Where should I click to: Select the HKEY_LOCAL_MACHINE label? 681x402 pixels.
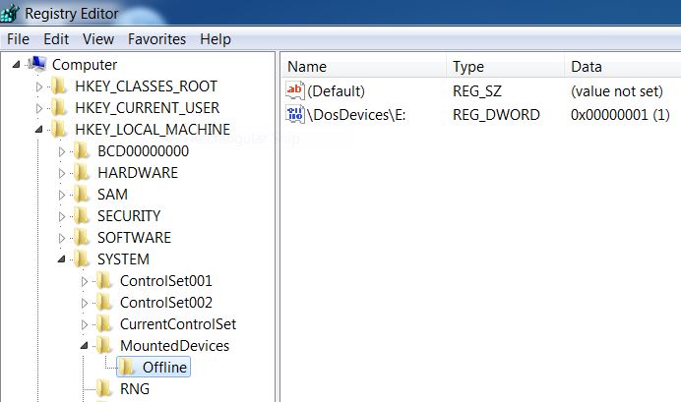tap(153, 129)
